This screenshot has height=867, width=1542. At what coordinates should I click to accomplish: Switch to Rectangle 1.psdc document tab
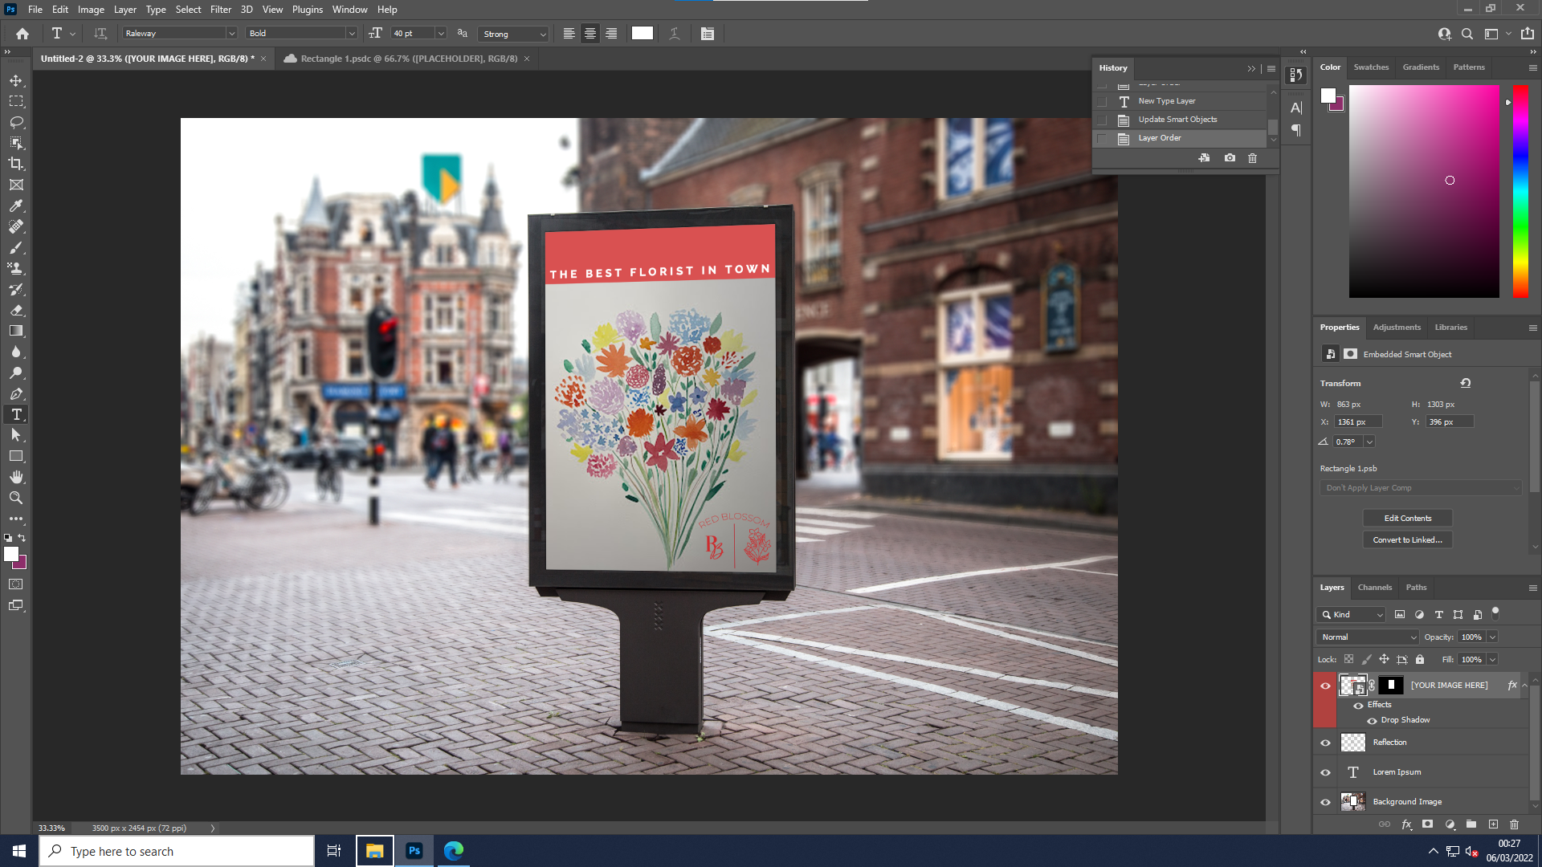[408, 59]
